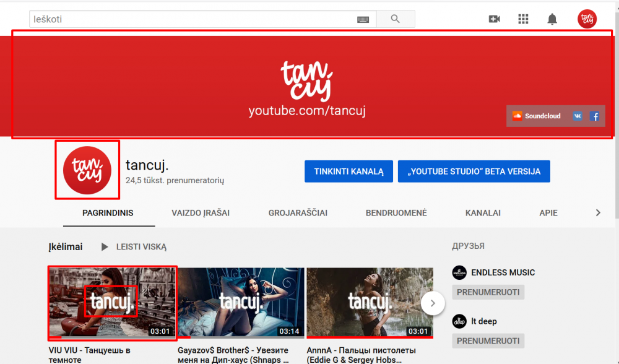Open the on-screen keyboard icon in search
The width and height of the screenshot is (619, 364).
click(363, 19)
